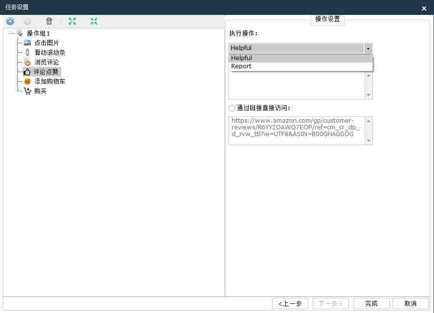Collapse the 操作组 1 tree node
Screen dimensions: 434x313
11,34
